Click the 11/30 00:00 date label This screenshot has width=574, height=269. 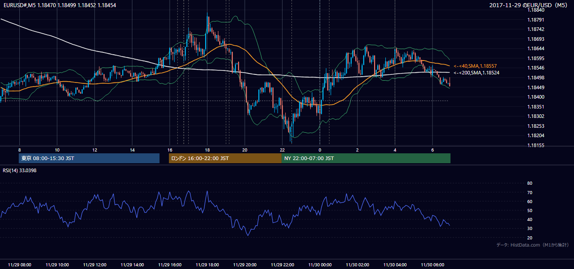tap(320, 265)
